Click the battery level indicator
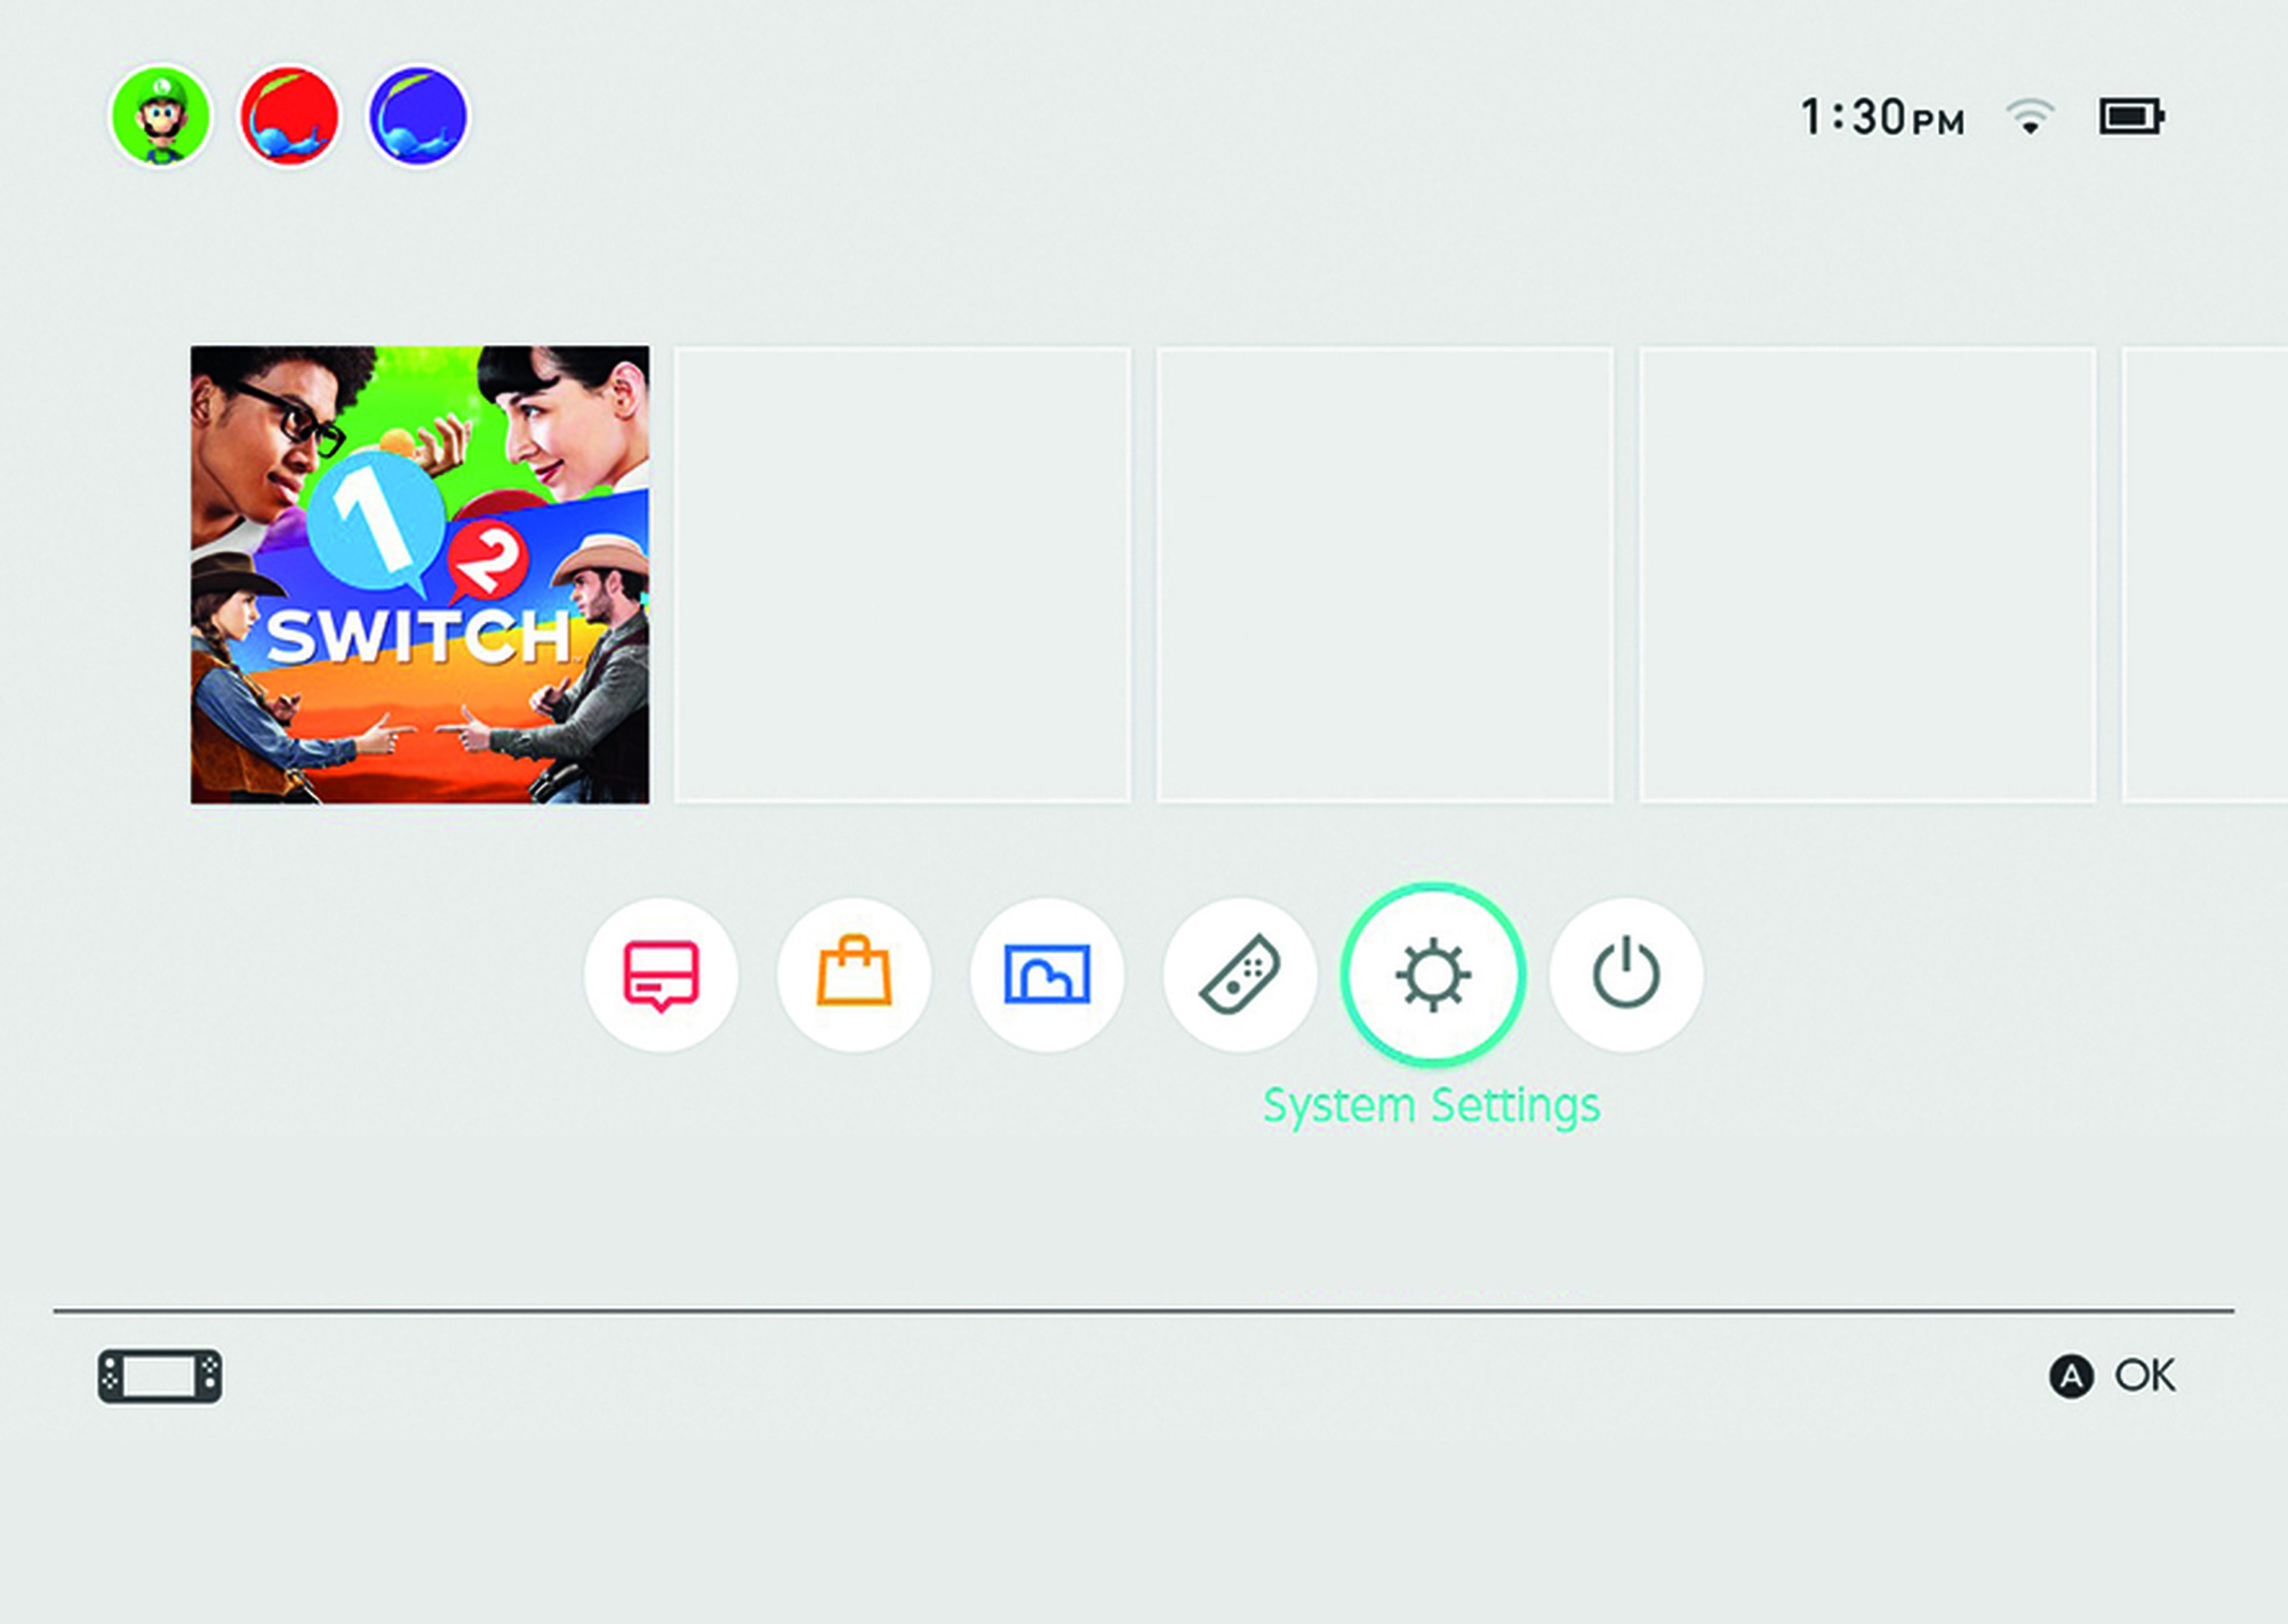The height and width of the screenshot is (1624, 2288). pyautogui.click(x=2132, y=117)
